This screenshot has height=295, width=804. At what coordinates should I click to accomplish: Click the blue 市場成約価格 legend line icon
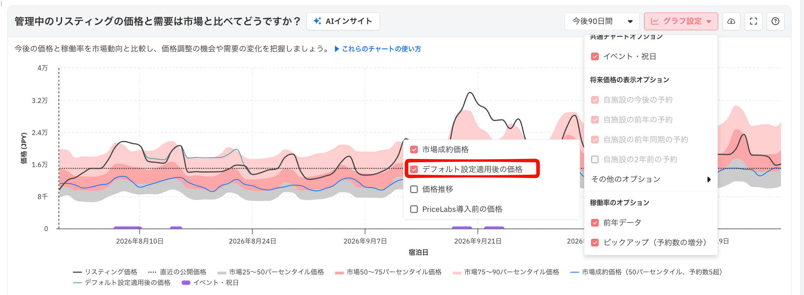coord(574,272)
